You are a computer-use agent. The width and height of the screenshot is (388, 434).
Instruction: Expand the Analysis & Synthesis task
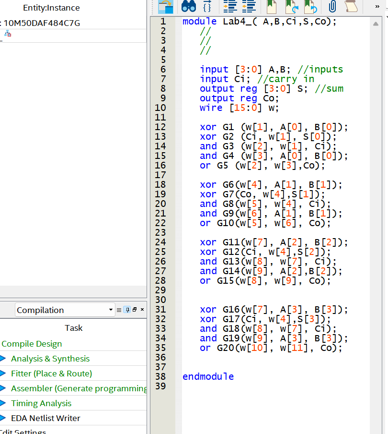(3, 359)
